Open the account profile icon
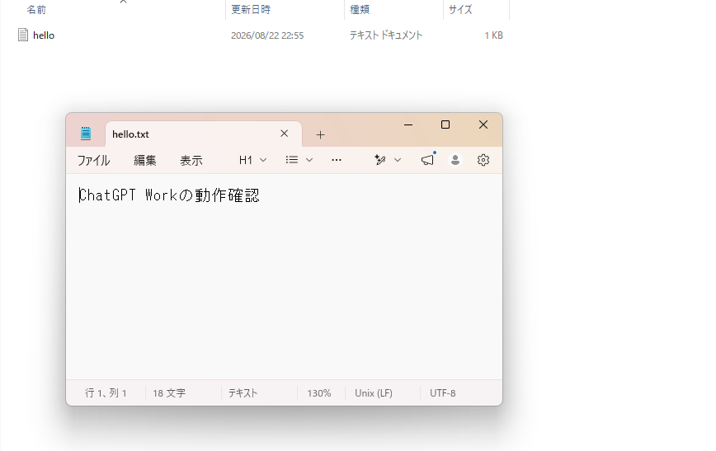Image resolution: width=716 pixels, height=451 pixels. (455, 160)
